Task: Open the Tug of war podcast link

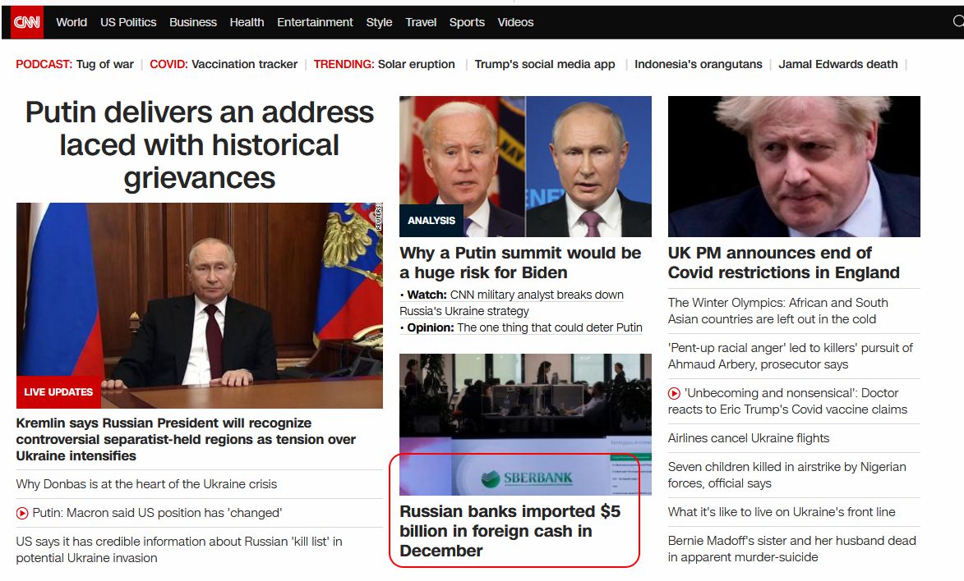Action: pyautogui.click(x=104, y=64)
